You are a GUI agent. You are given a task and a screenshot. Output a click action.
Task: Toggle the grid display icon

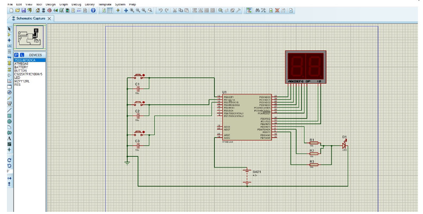point(110,10)
